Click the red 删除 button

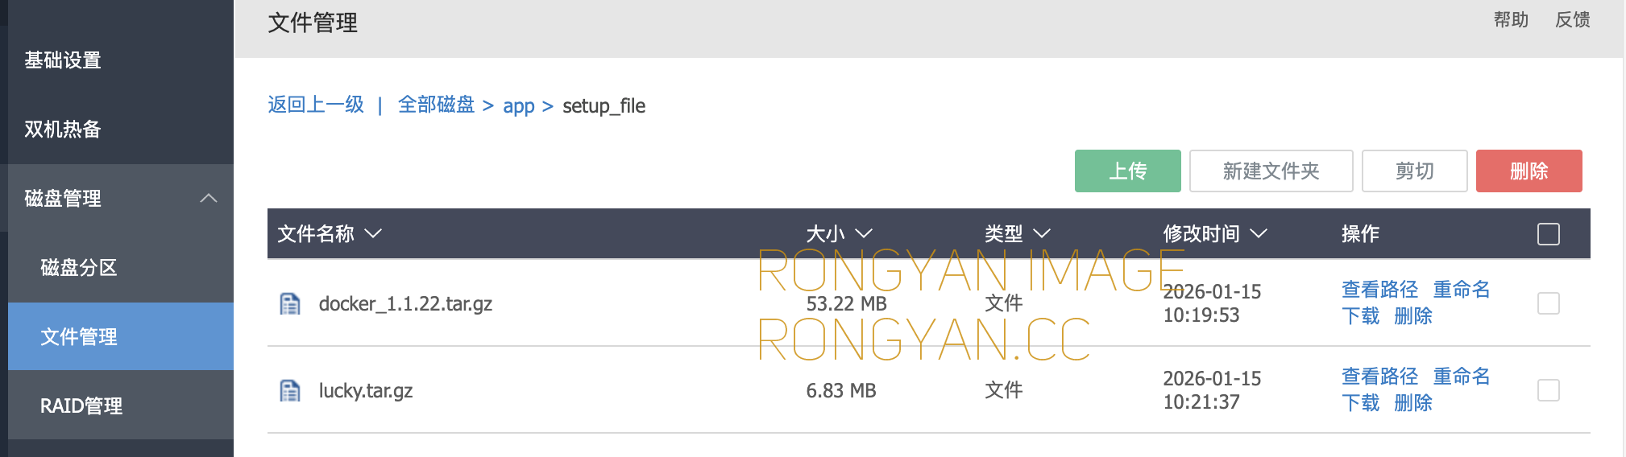[1529, 171]
